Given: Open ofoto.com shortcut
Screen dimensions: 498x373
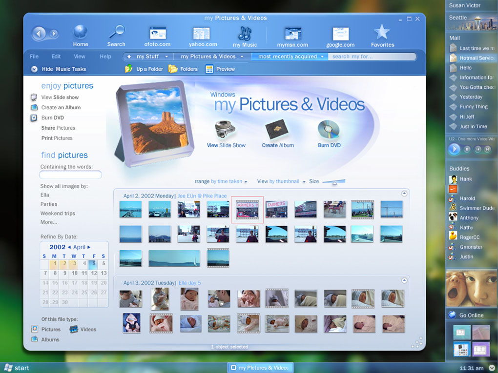Looking at the screenshot, I should click(x=157, y=37).
